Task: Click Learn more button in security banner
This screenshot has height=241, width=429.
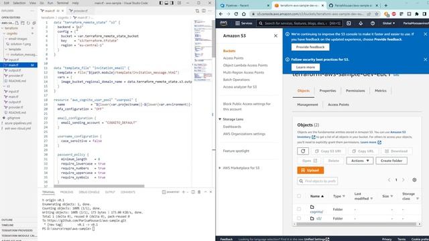Action: 306,67
